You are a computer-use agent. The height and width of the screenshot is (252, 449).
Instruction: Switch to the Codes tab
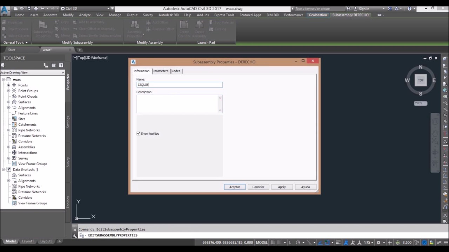coord(176,71)
